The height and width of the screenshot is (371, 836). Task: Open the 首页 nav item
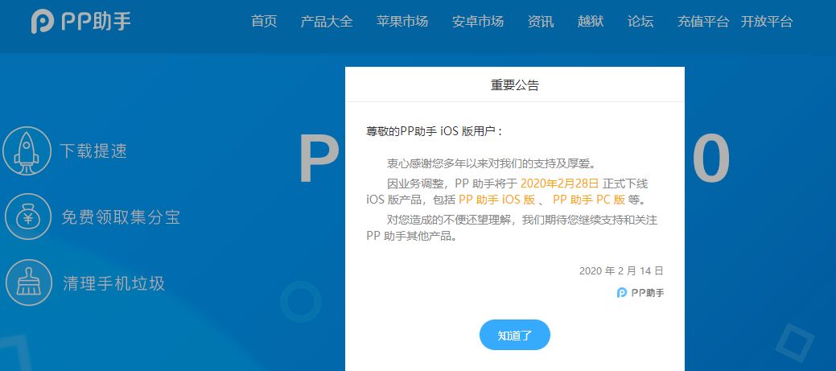pyautogui.click(x=264, y=21)
